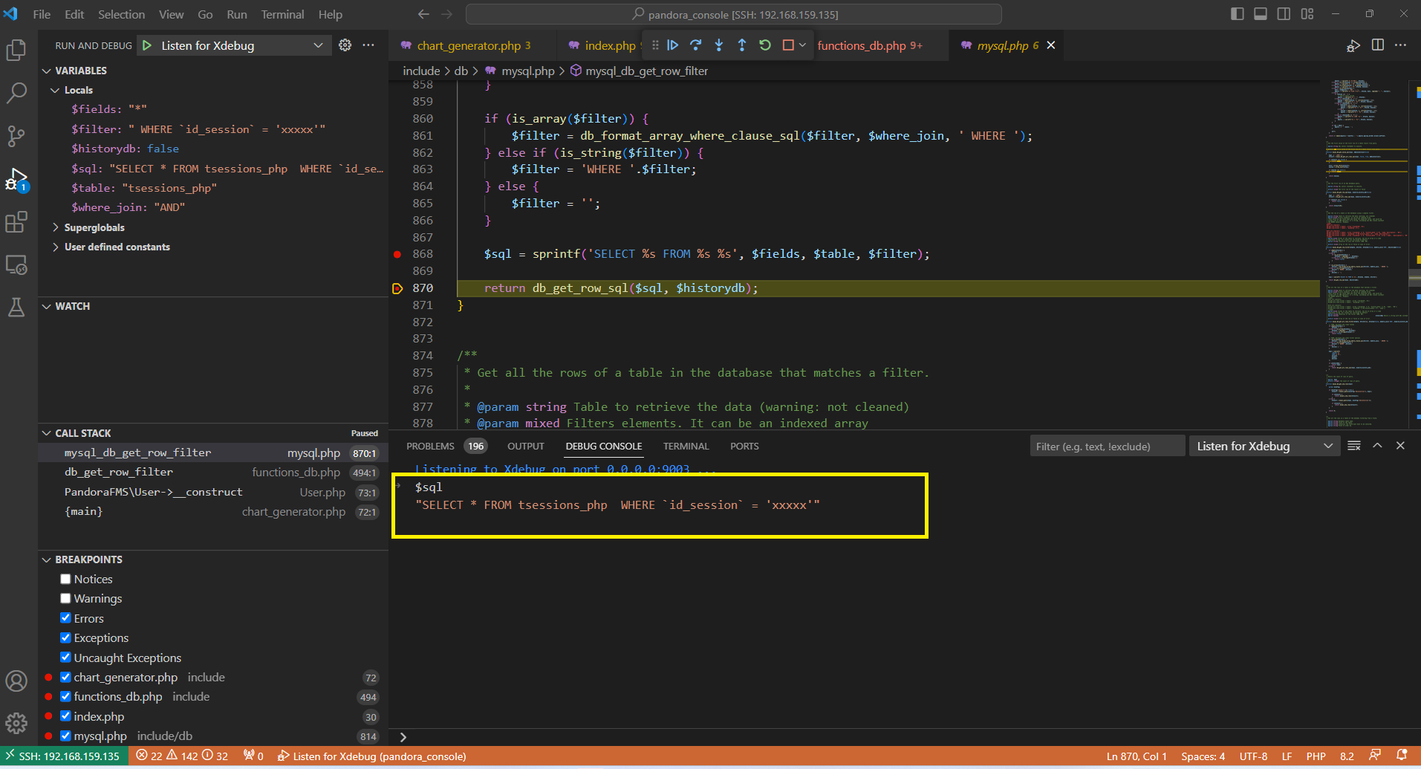Uncheck Uncaught Exceptions breakpoint
Viewport: 1421px width, 769px height.
(65, 658)
